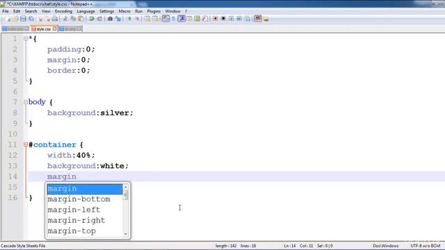
Task: Choose 'margin-bottom' from the autocomplete list
Action: coord(85,199)
